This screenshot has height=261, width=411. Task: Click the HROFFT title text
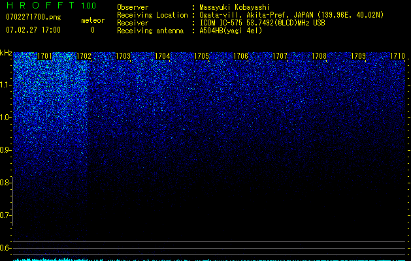[x=41, y=5]
